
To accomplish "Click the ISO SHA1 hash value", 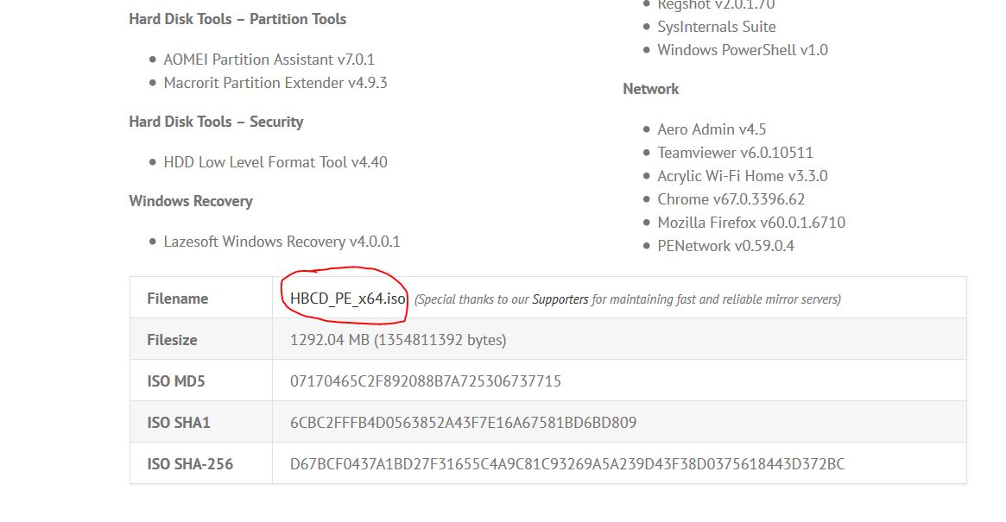I will tap(463, 423).
